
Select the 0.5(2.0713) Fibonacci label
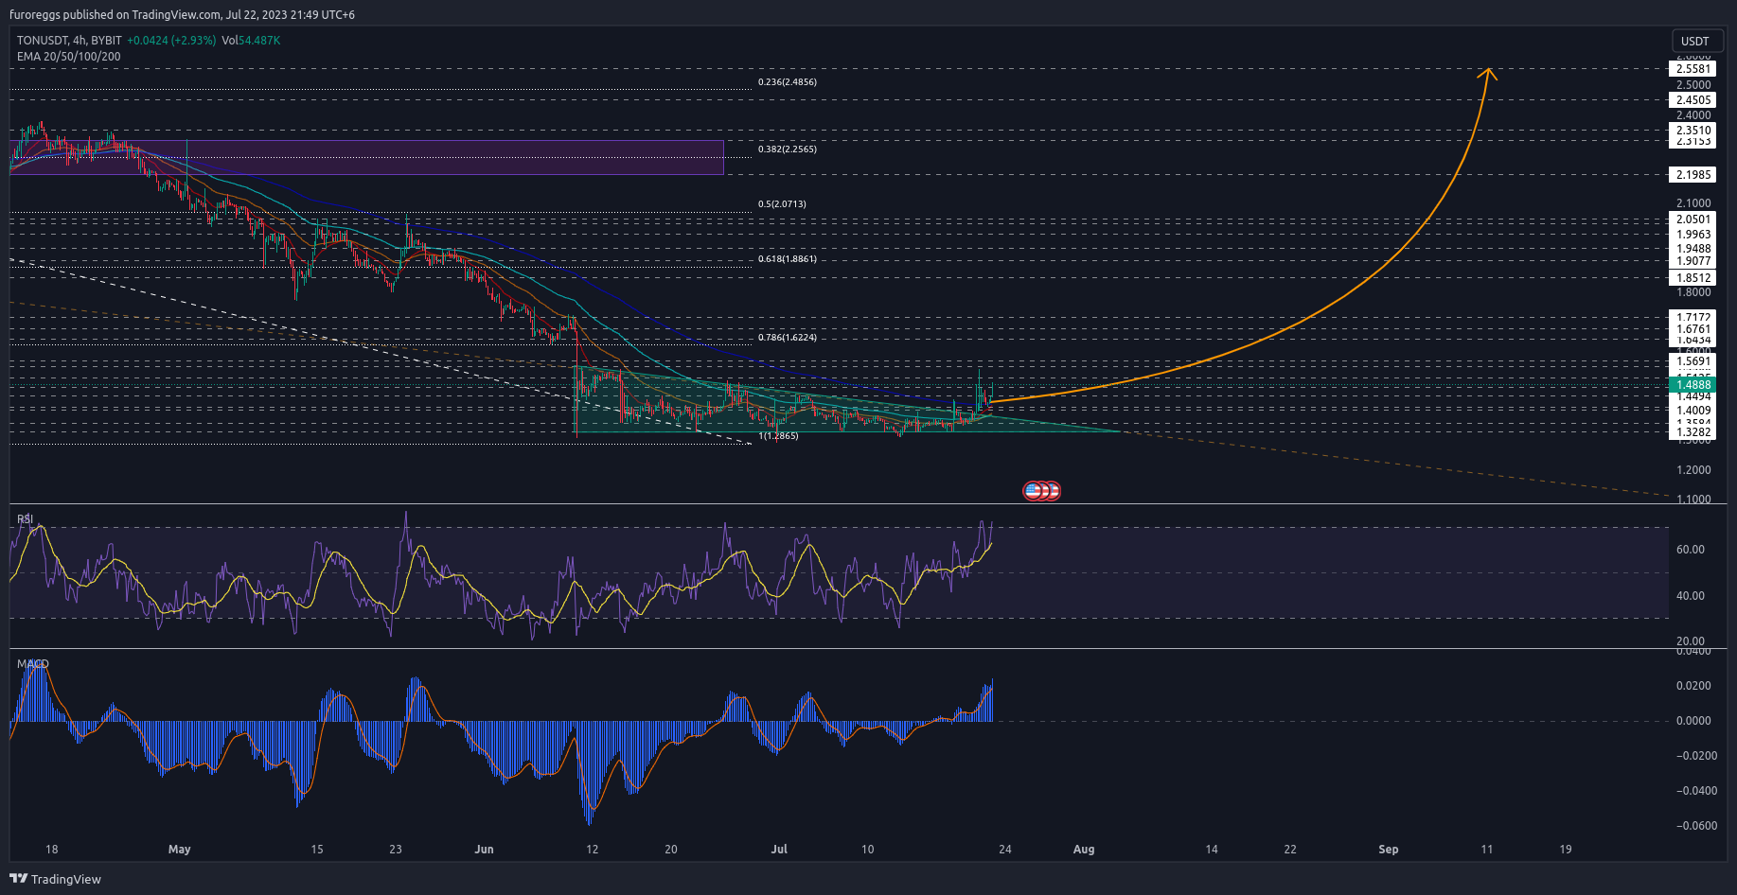[x=782, y=204]
